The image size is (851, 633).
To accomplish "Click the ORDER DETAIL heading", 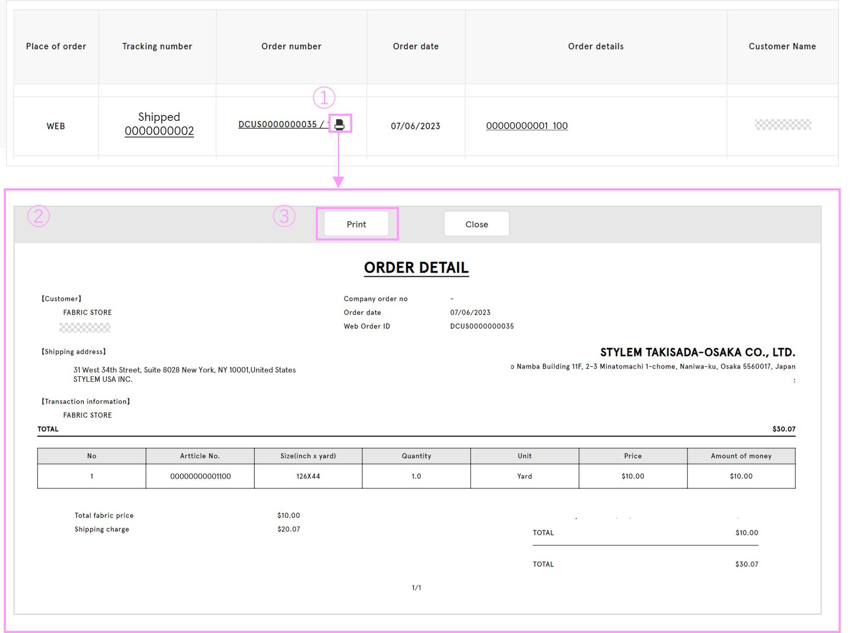I will point(416,268).
